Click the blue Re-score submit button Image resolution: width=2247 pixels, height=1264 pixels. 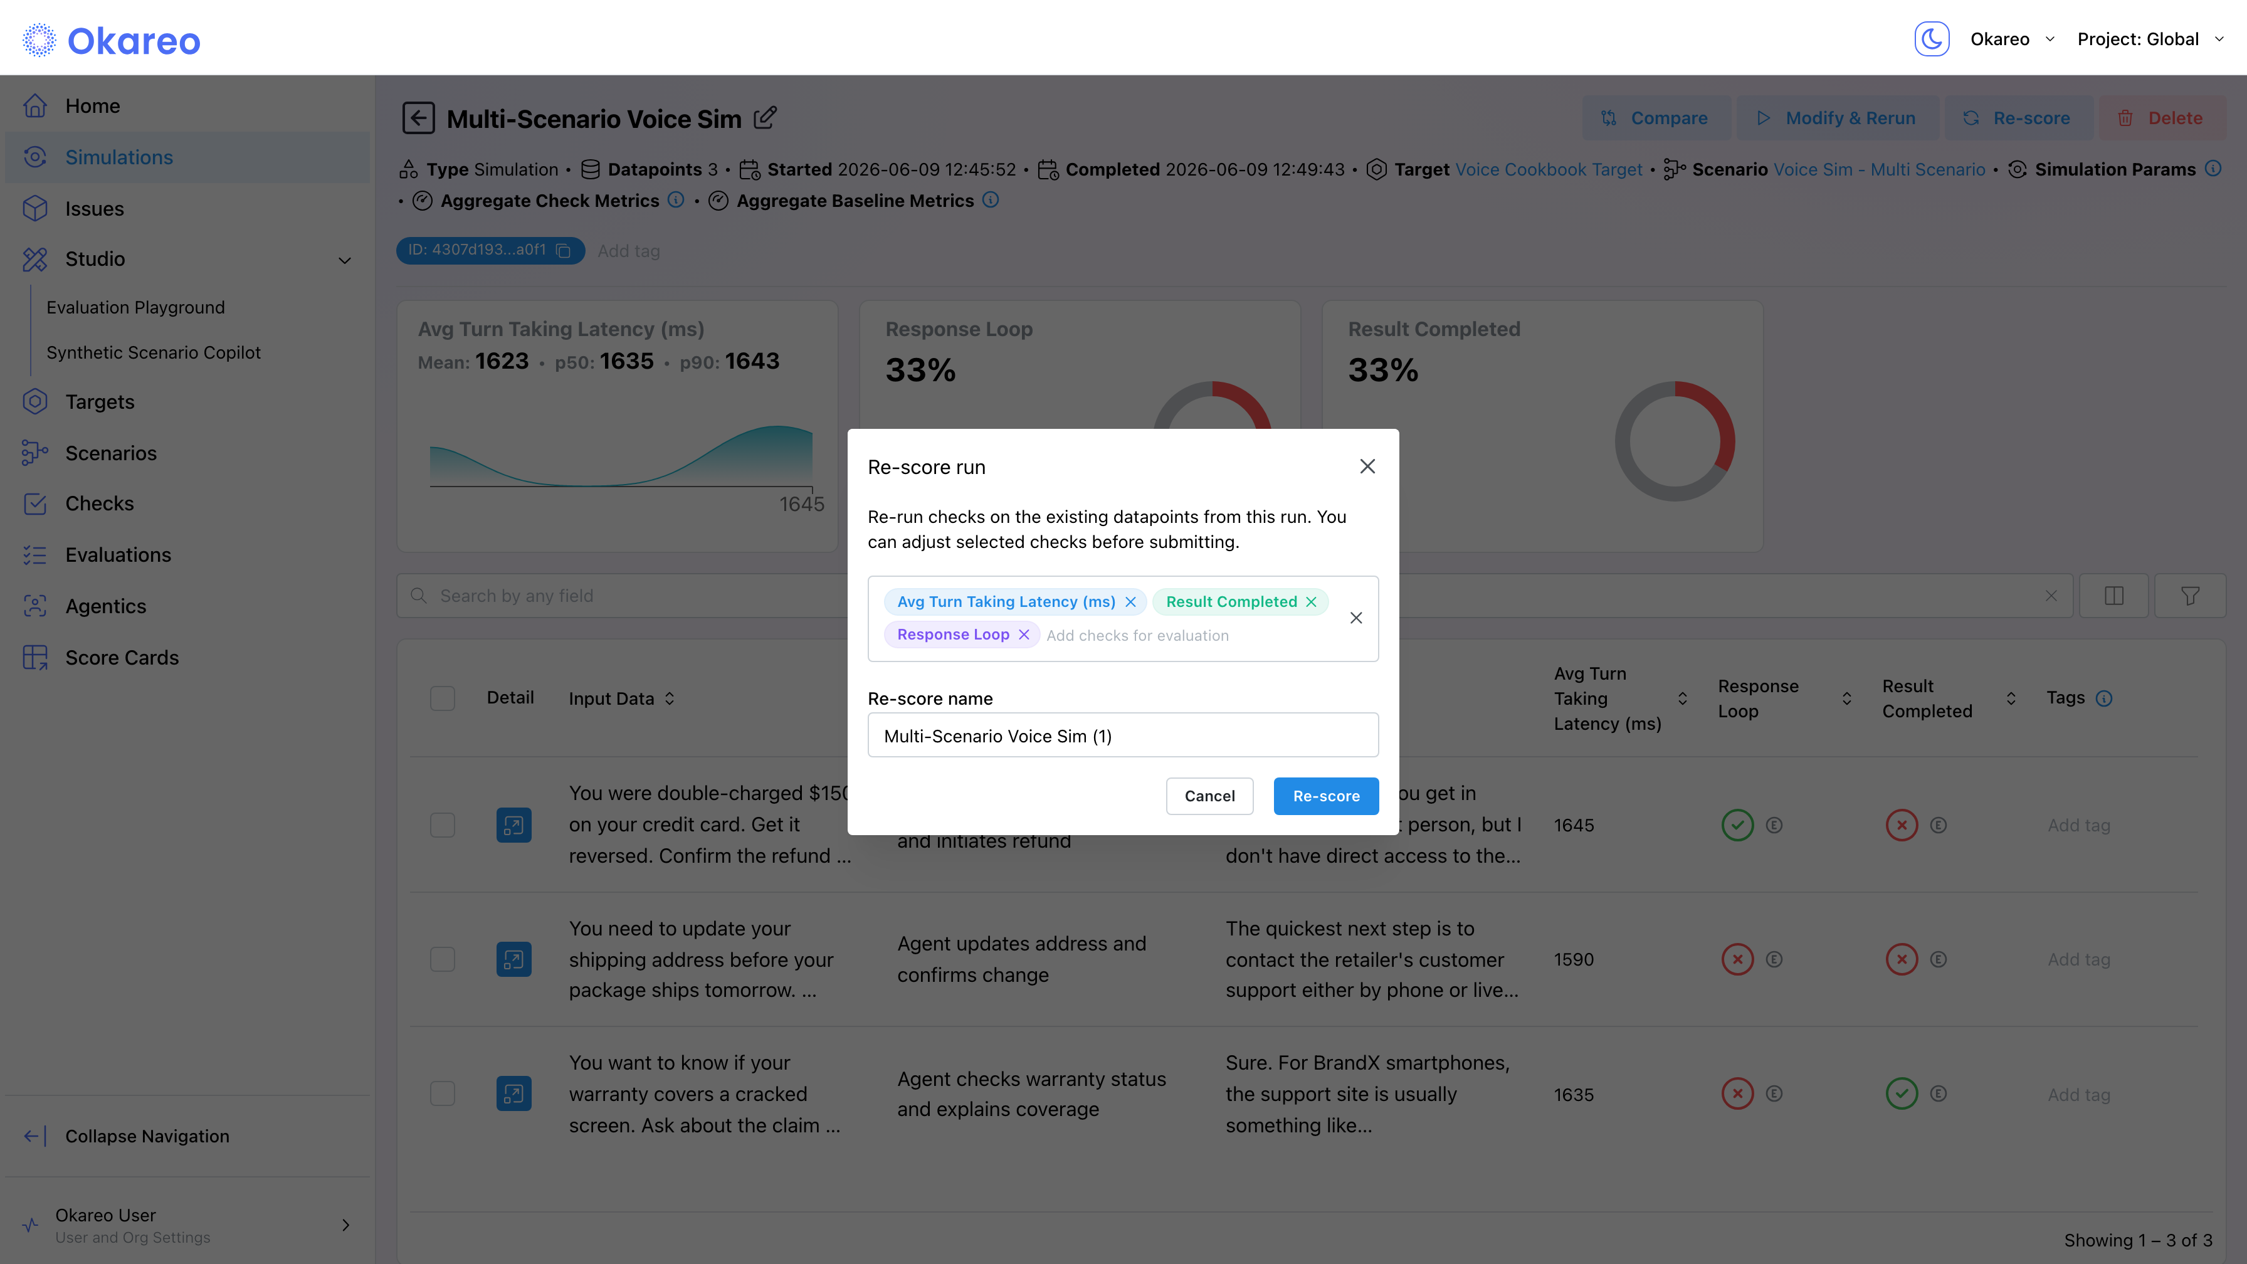coord(1326,796)
